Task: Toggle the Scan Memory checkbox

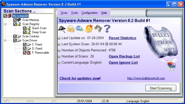Action: tap(15, 20)
